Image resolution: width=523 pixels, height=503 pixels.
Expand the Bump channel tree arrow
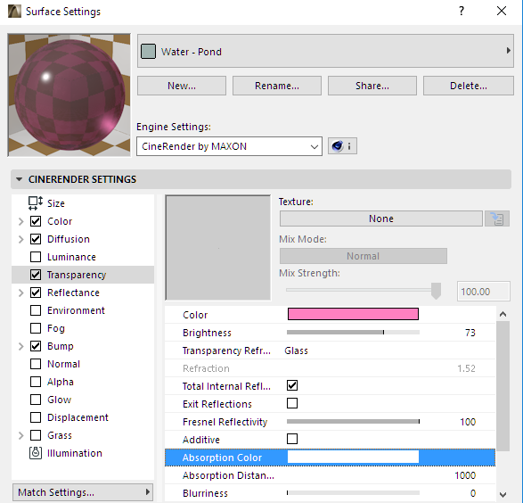pos(21,346)
